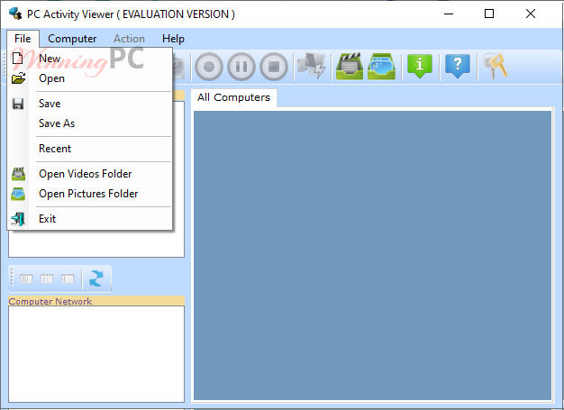564x410 pixels.
Task: Click the Stop recording toolbar button
Action: click(x=274, y=67)
